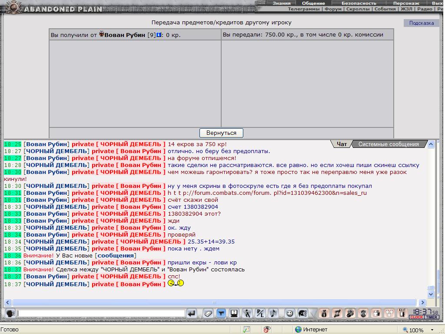445x334 pixels.
Task: Open the Общение menu
Action: click(313, 3)
